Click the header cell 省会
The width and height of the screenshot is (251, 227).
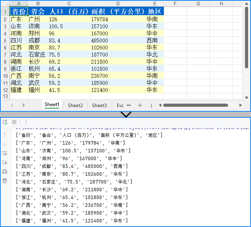pos(38,11)
